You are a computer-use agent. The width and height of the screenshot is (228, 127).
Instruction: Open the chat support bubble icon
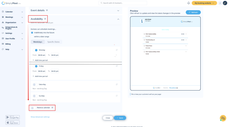coord(223,118)
